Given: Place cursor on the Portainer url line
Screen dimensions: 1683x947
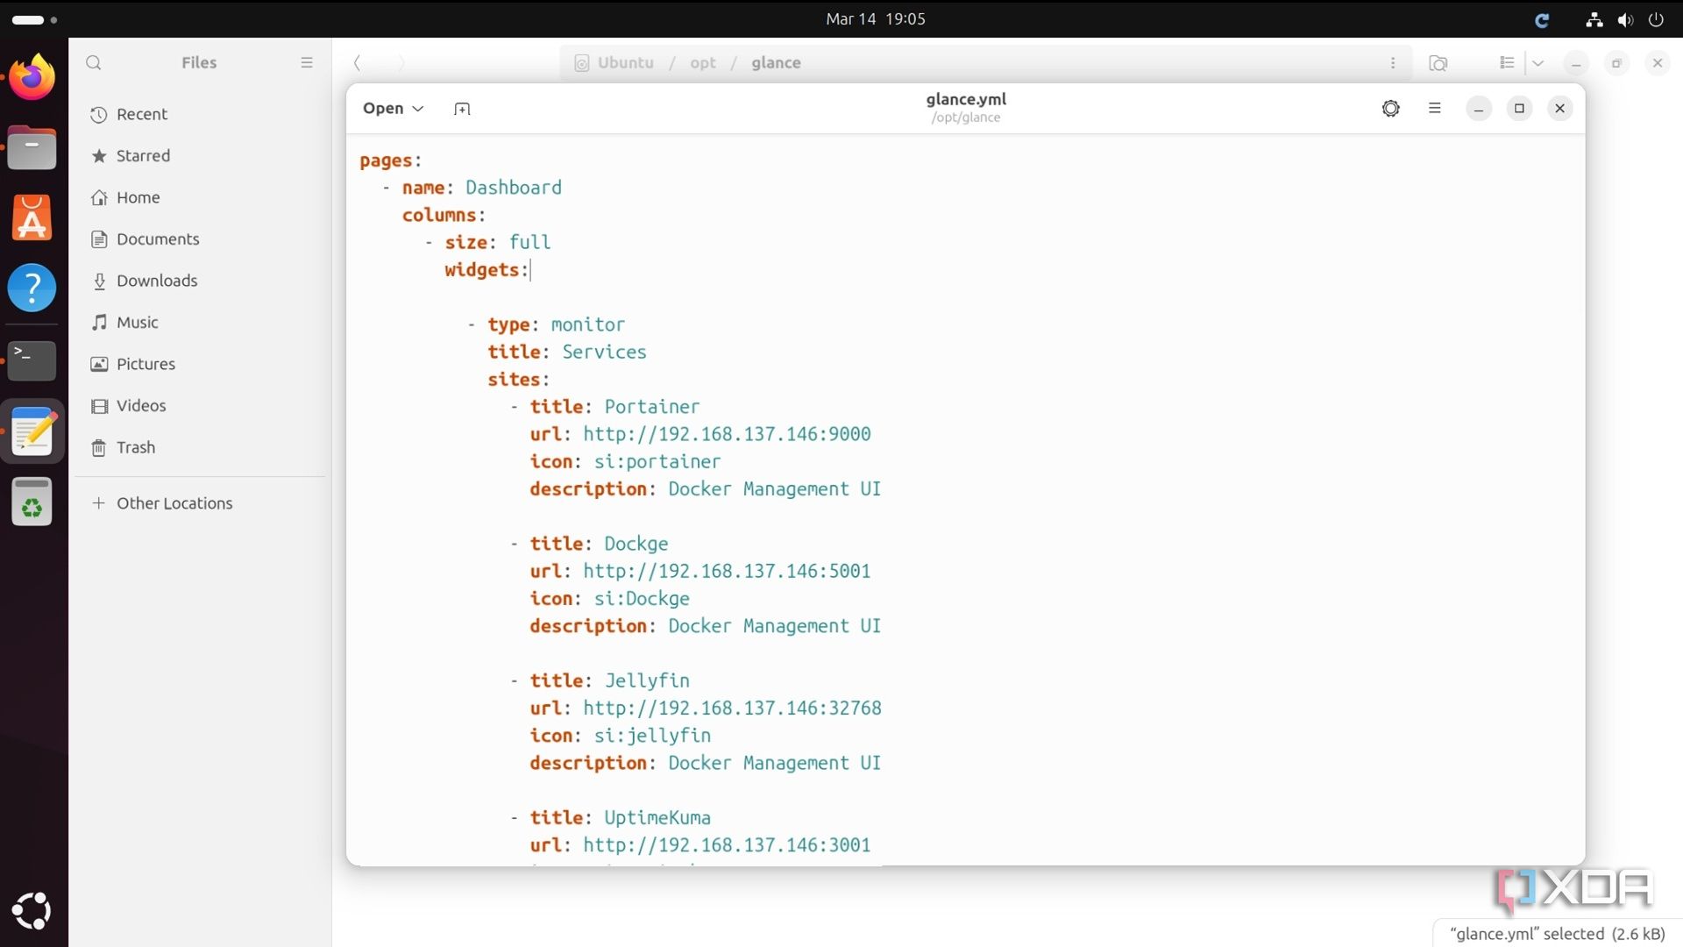Looking at the screenshot, I should click(x=700, y=434).
